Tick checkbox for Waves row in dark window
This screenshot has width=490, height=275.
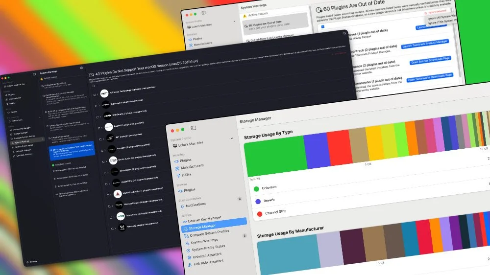tap(112, 229)
